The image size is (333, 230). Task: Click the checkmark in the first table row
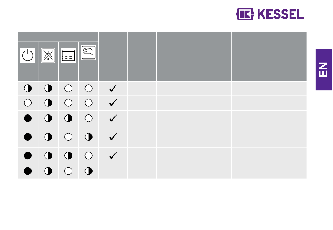[x=113, y=88]
